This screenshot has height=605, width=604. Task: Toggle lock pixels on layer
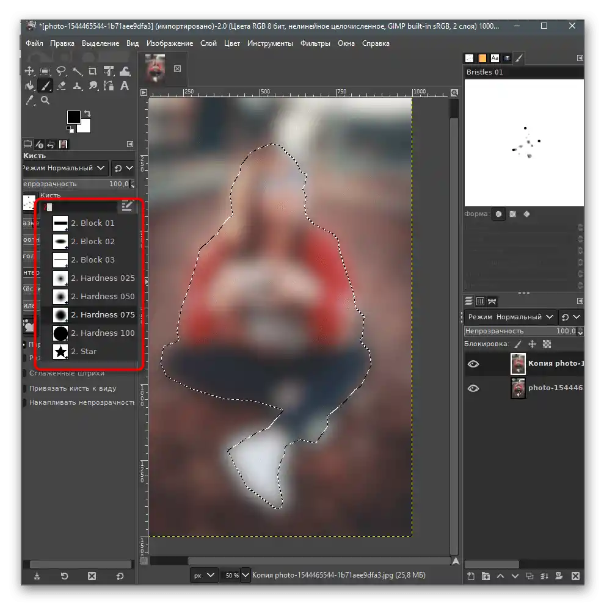pos(518,344)
